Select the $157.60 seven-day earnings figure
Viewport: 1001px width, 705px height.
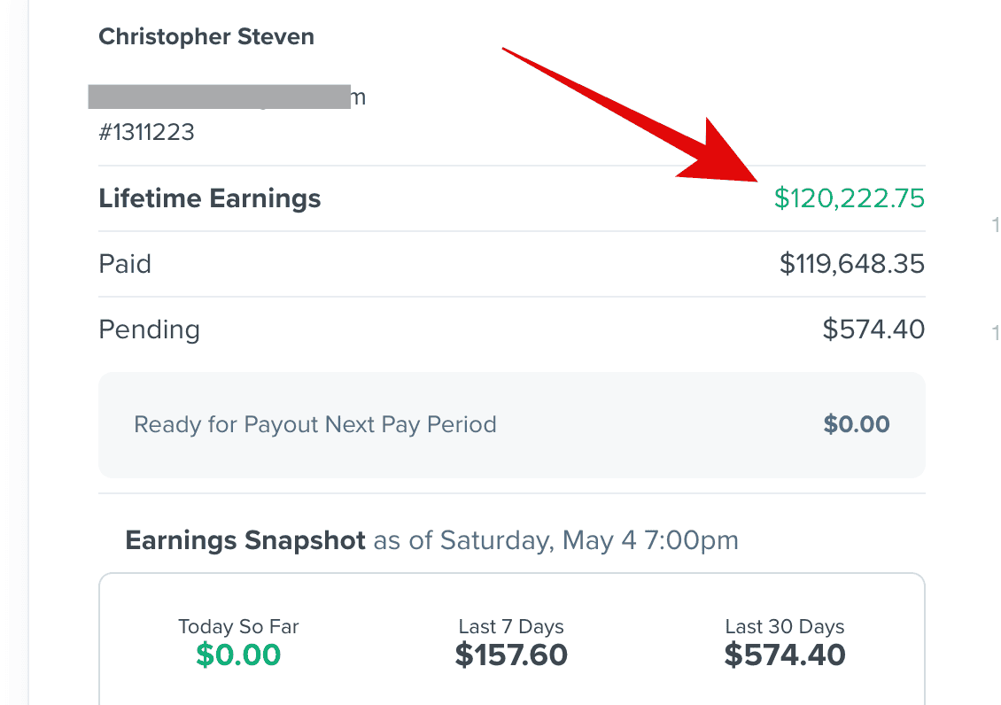pyautogui.click(x=511, y=655)
